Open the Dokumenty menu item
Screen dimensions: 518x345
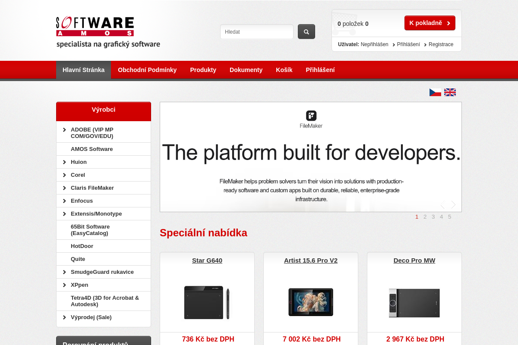point(246,70)
